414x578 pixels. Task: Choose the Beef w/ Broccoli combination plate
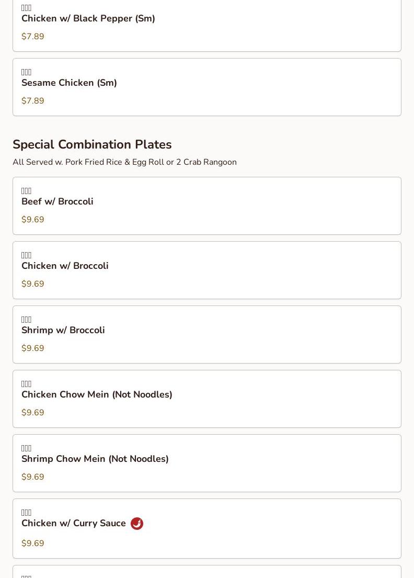tap(57, 202)
